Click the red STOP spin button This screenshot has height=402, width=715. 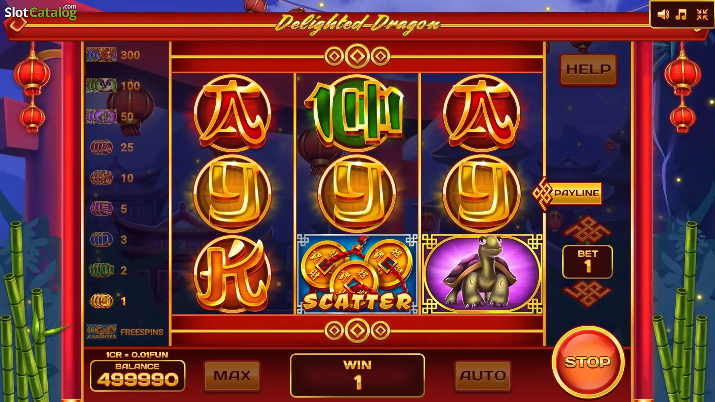(588, 362)
